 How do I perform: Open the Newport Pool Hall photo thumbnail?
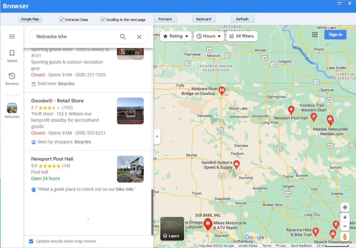pyautogui.click(x=130, y=169)
